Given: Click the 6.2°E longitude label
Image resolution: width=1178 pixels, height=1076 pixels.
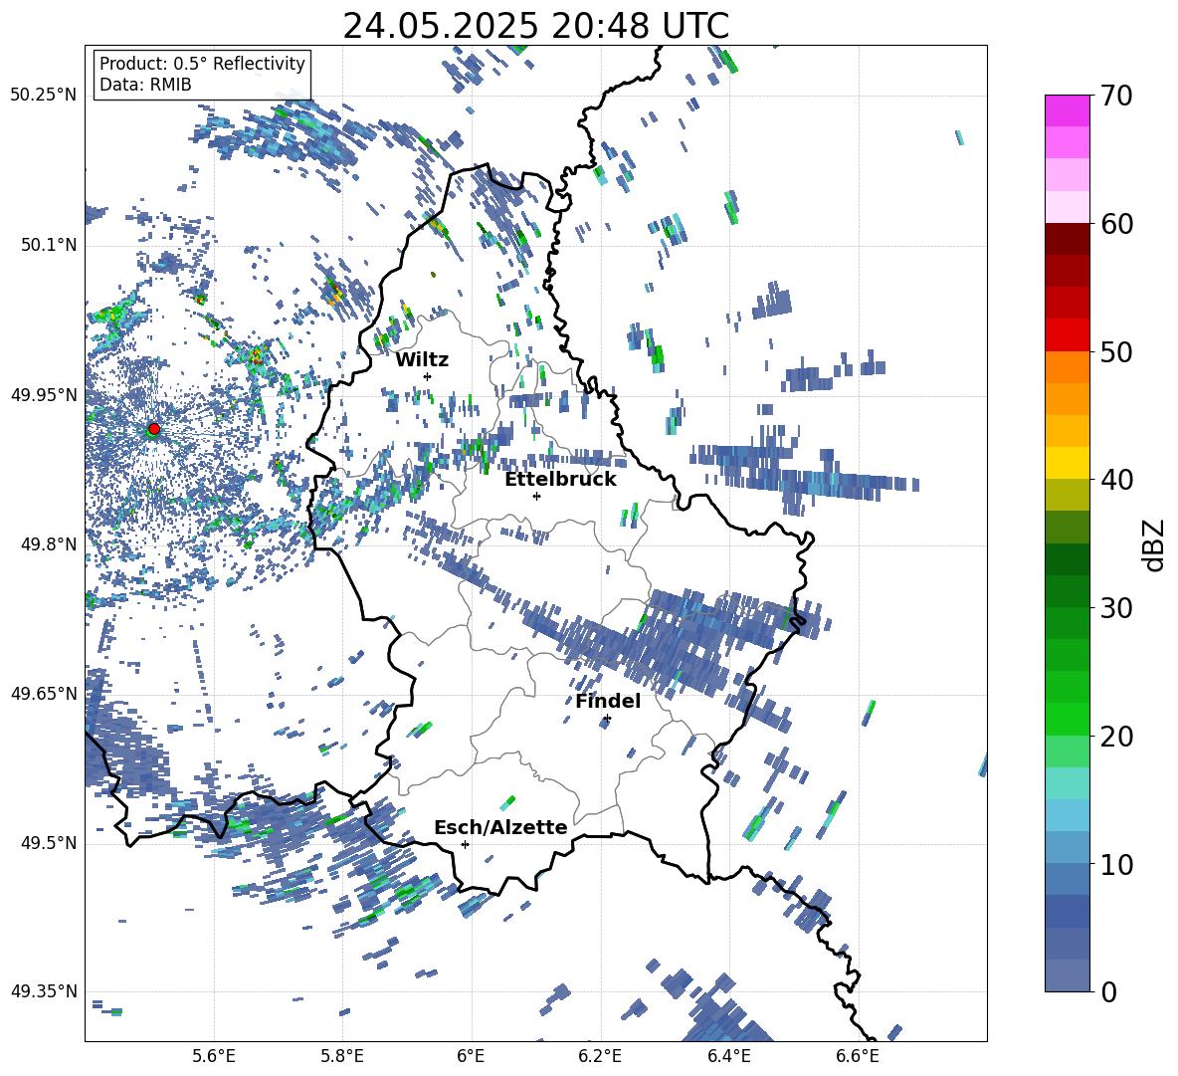Looking at the screenshot, I should coord(600,1056).
